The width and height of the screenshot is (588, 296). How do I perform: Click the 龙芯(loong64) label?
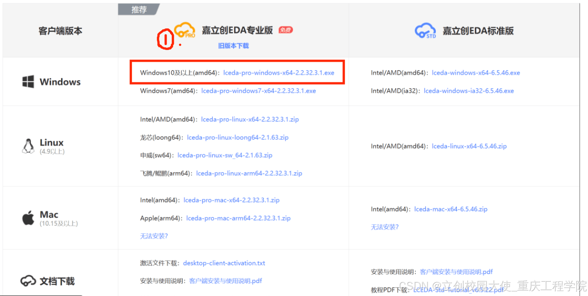(162, 137)
